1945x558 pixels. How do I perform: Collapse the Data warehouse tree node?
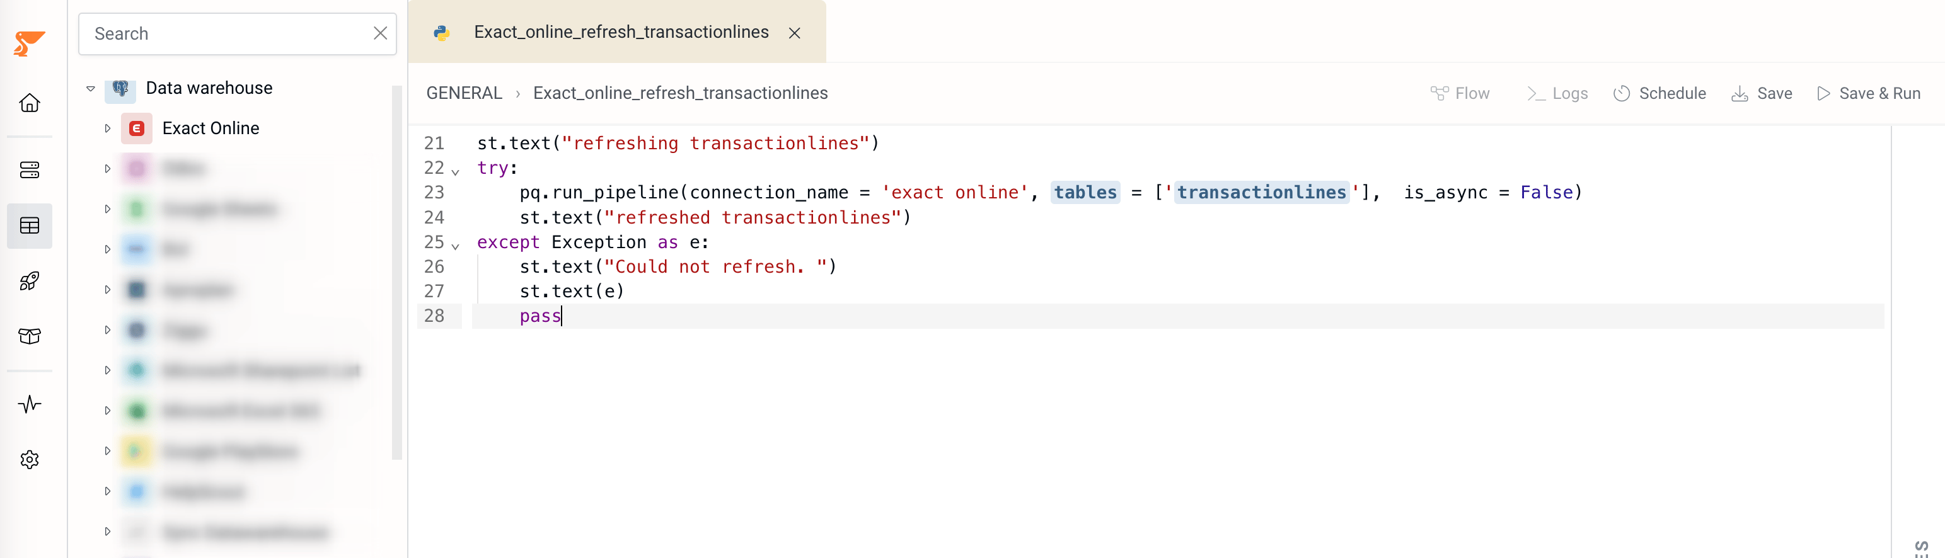pos(91,88)
